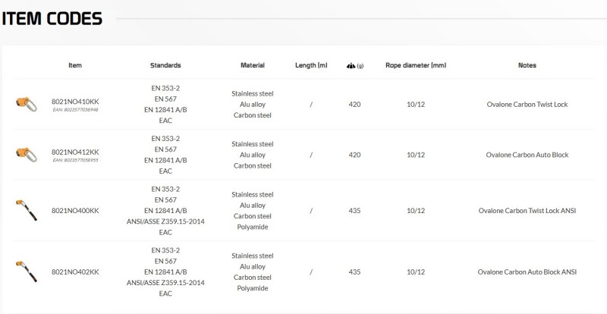Select item code 8021NO412KK
This screenshot has width=607, height=314.
pos(75,152)
